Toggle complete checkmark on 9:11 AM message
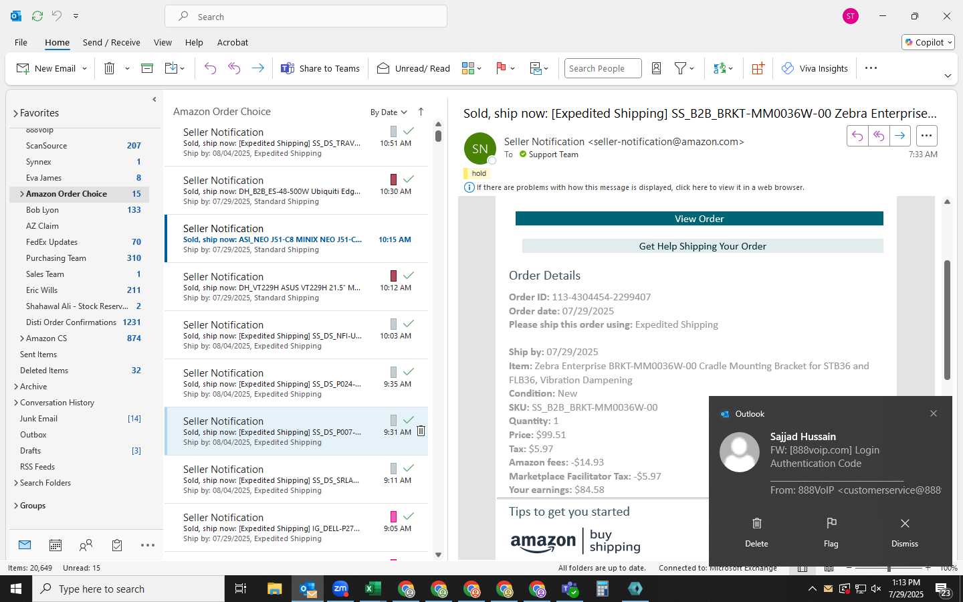Screen dimensions: 963x602 (x=409, y=468)
